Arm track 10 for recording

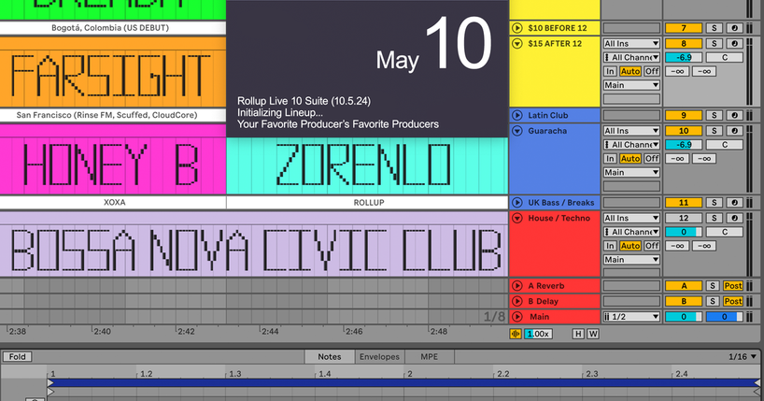point(735,131)
